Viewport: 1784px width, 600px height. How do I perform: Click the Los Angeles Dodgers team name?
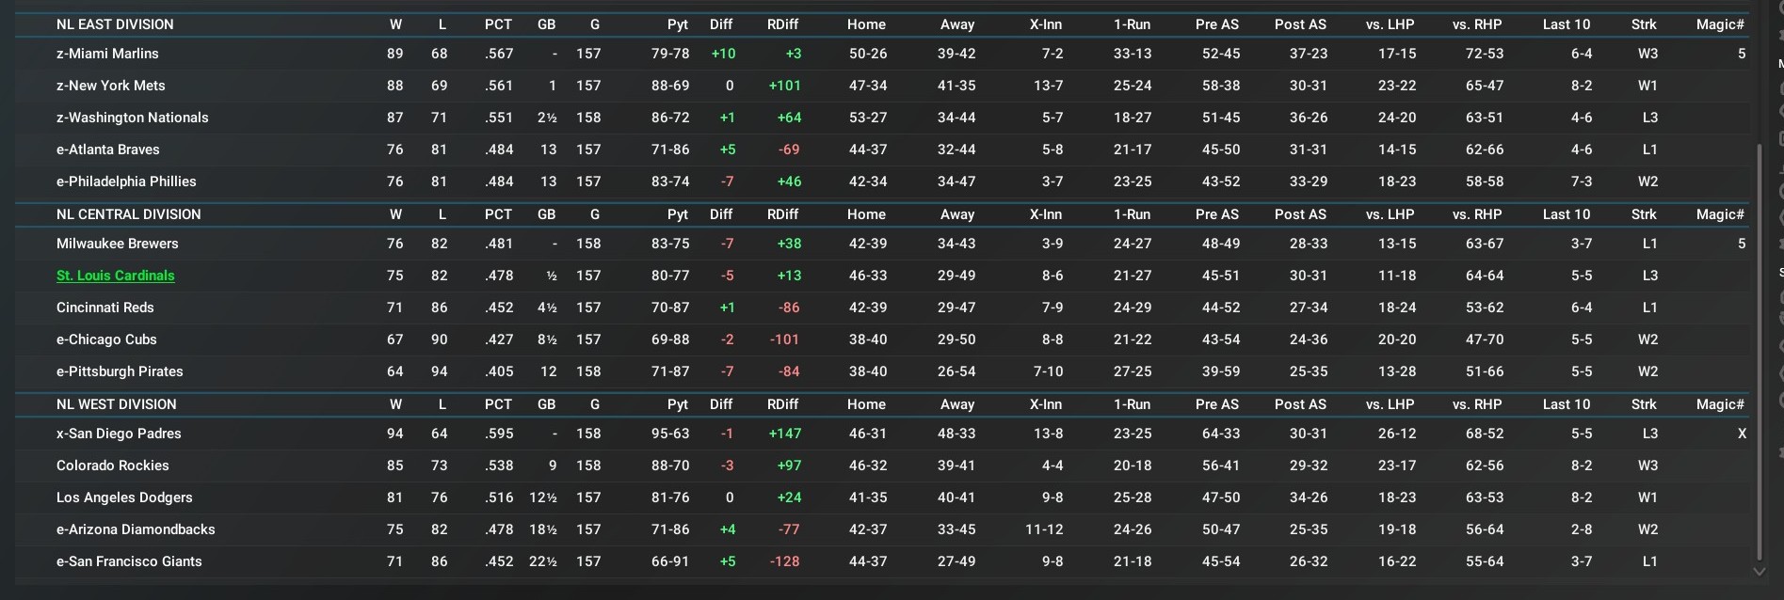(x=123, y=497)
